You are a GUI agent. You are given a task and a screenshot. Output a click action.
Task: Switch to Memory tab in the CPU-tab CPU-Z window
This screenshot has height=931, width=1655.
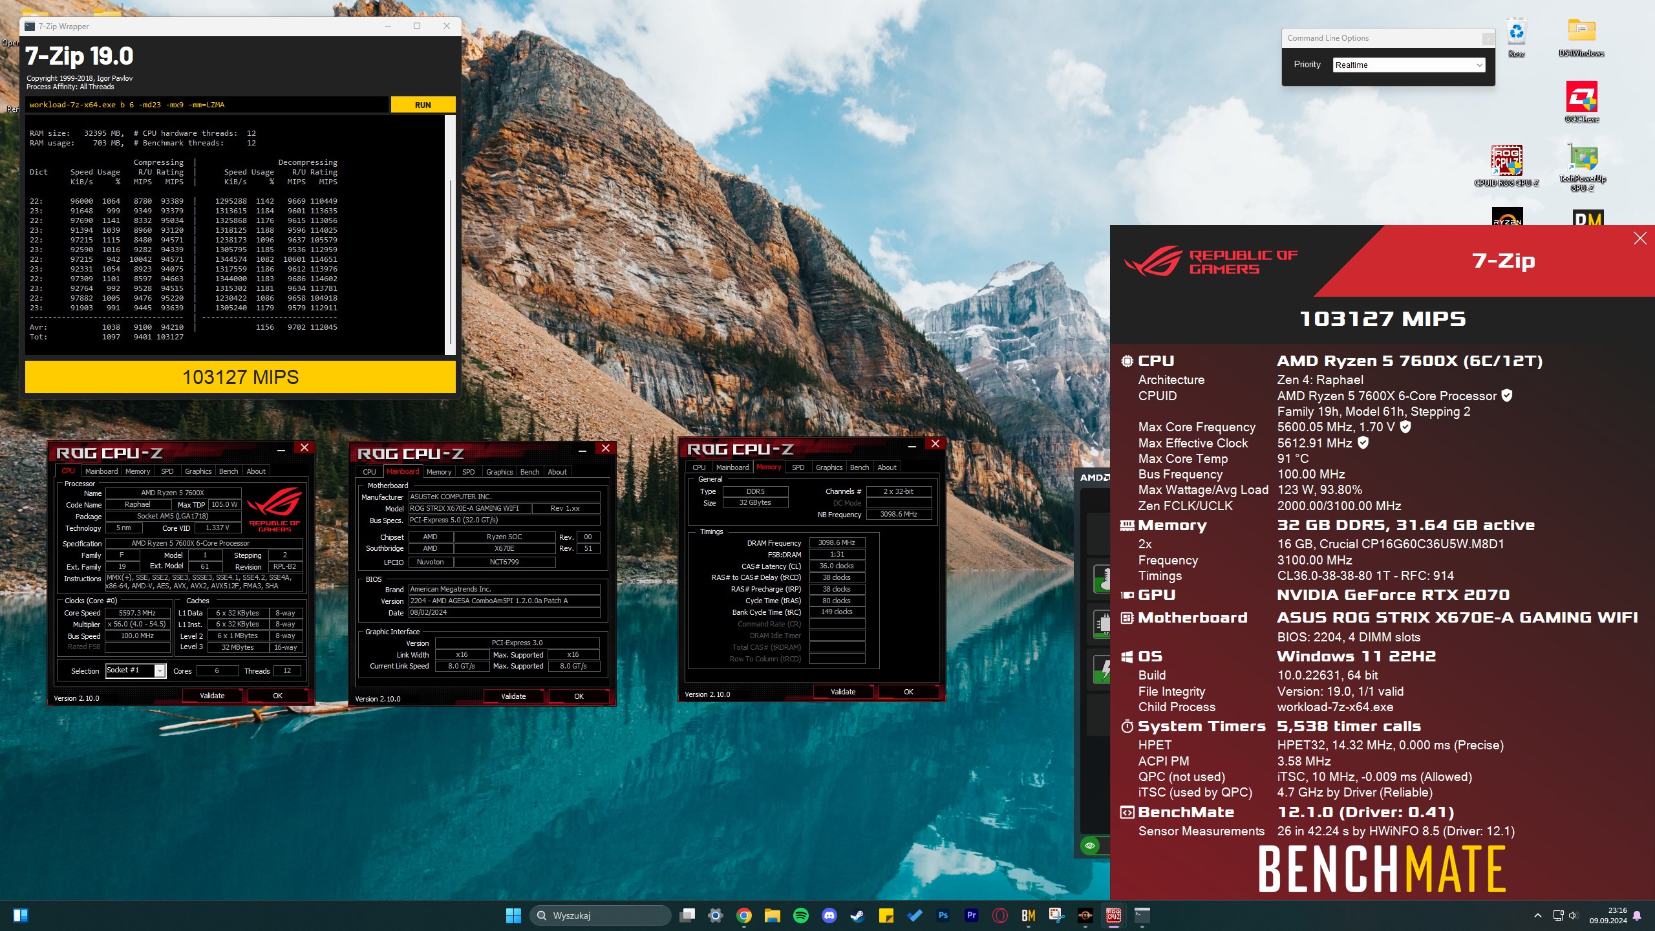pos(138,471)
